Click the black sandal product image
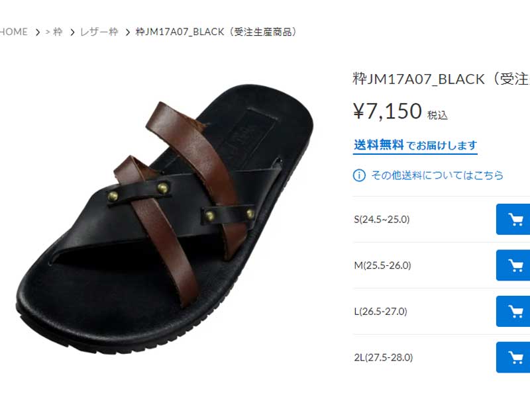Image resolution: width=530 pixels, height=397 pixels. pyautogui.click(x=165, y=219)
